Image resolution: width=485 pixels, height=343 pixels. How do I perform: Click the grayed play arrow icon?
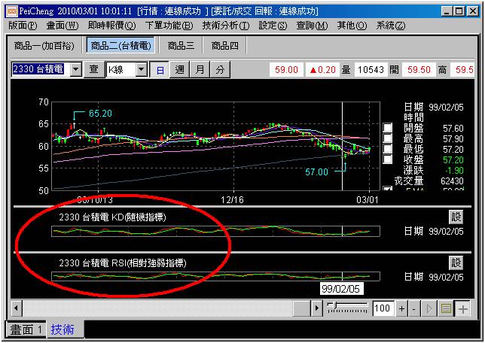tap(431, 309)
